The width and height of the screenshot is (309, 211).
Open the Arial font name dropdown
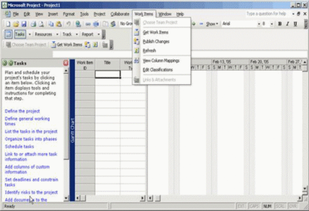pos(259,24)
